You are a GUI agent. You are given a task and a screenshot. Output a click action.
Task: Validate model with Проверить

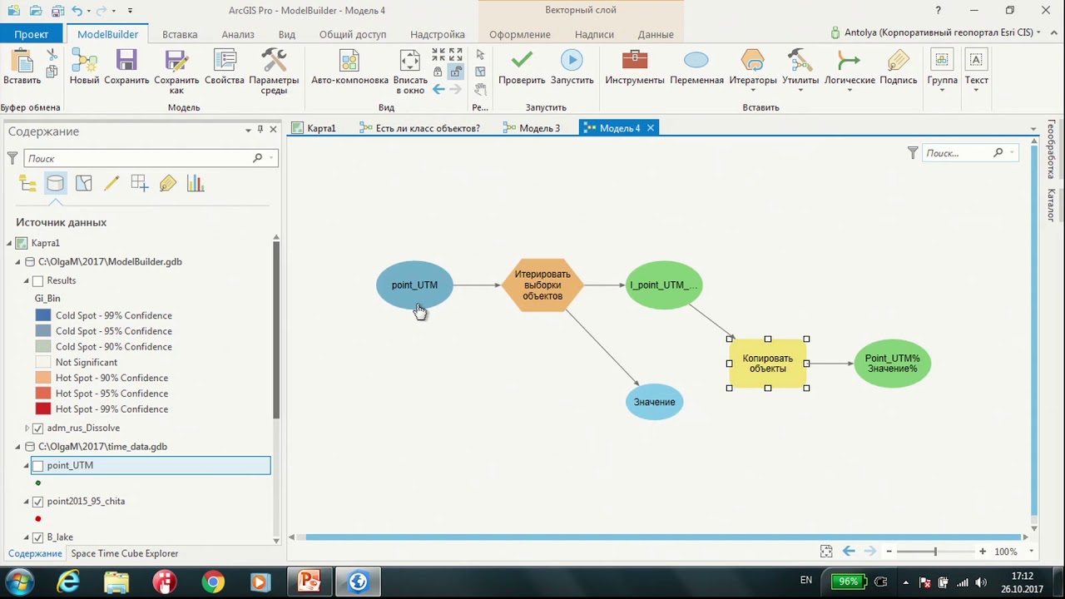coord(522,67)
